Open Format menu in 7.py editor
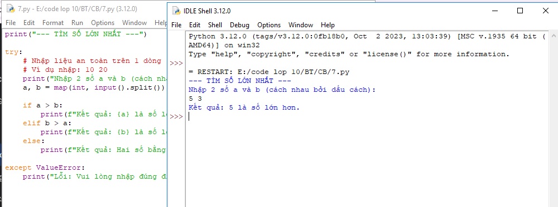 point(53,22)
